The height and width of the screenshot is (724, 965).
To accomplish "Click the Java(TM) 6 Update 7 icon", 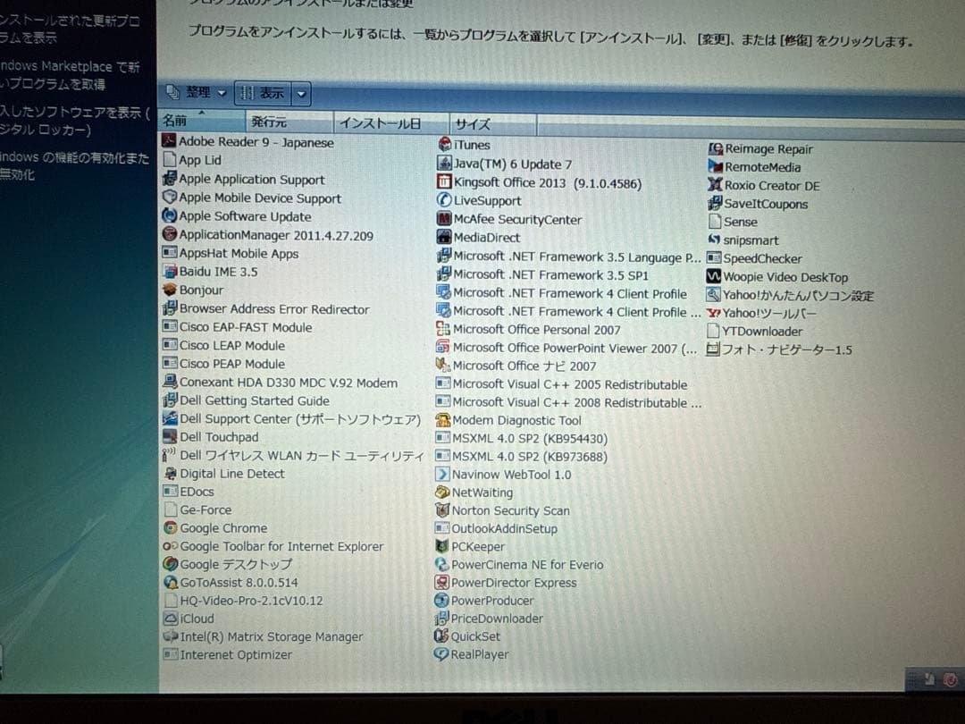I will (x=444, y=164).
